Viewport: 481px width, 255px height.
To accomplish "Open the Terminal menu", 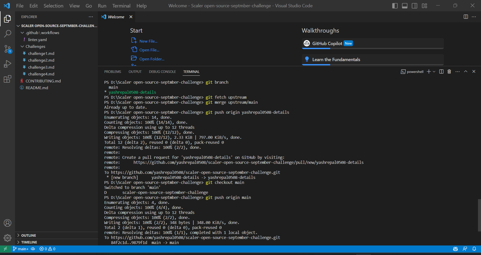I will click(x=121, y=6).
